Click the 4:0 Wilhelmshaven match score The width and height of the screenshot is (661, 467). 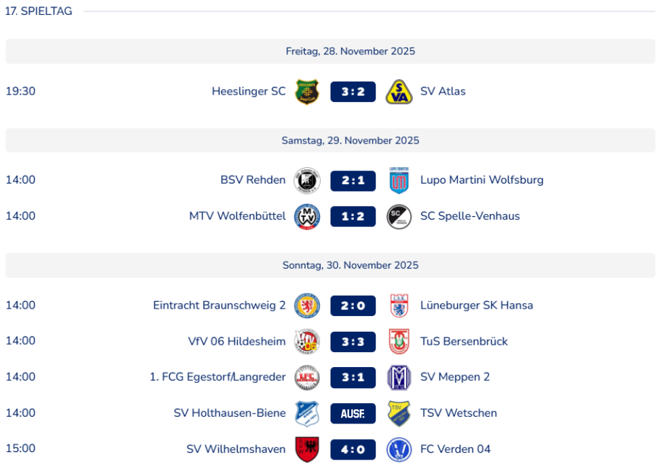353,449
